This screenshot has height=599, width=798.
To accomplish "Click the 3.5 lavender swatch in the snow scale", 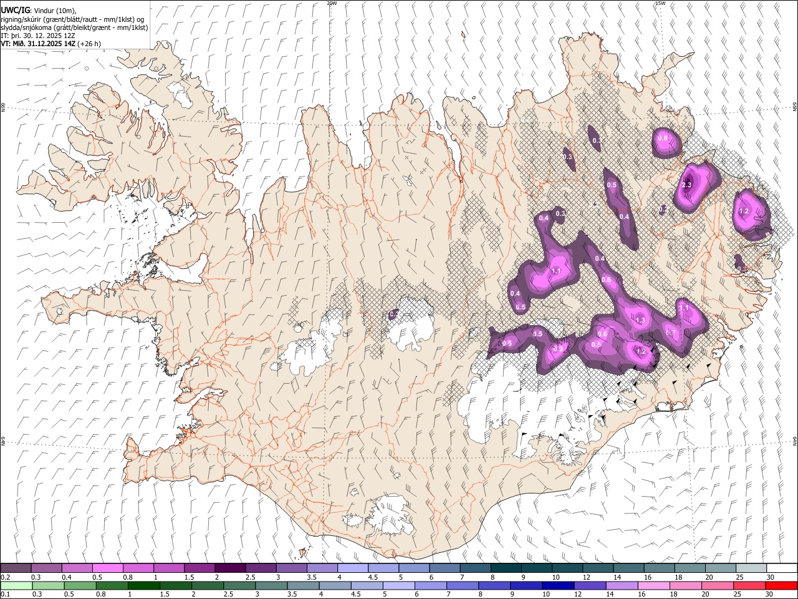I will [321, 568].
